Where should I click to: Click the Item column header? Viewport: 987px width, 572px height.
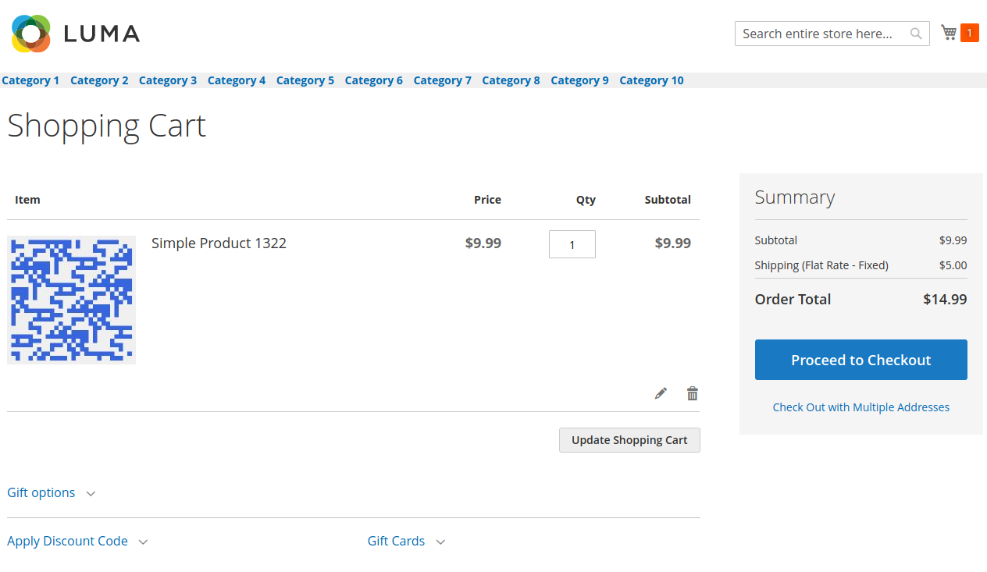[x=27, y=200]
